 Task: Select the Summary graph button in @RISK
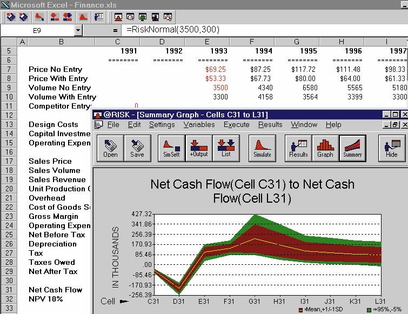pyautogui.click(x=352, y=148)
